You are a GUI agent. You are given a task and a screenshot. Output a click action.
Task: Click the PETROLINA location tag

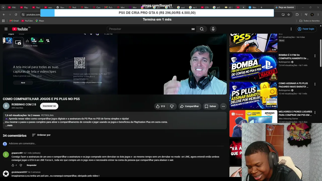click(47, 115)
